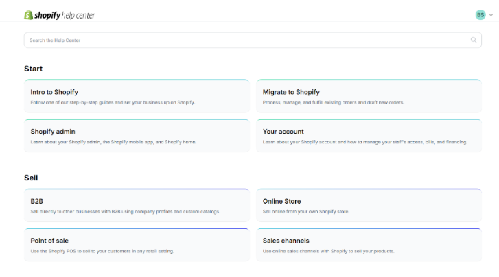The image size is (499, 277).
Task: Open the Intro to Shopify card
Action: point(137,96)
